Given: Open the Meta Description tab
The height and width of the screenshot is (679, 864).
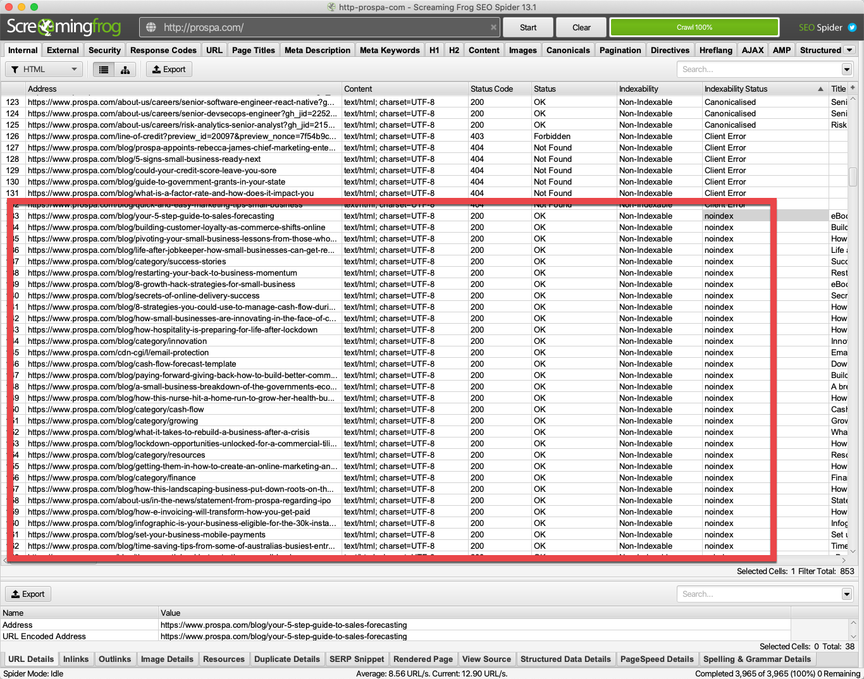Looking at the screenshot, I should [317, 50].
